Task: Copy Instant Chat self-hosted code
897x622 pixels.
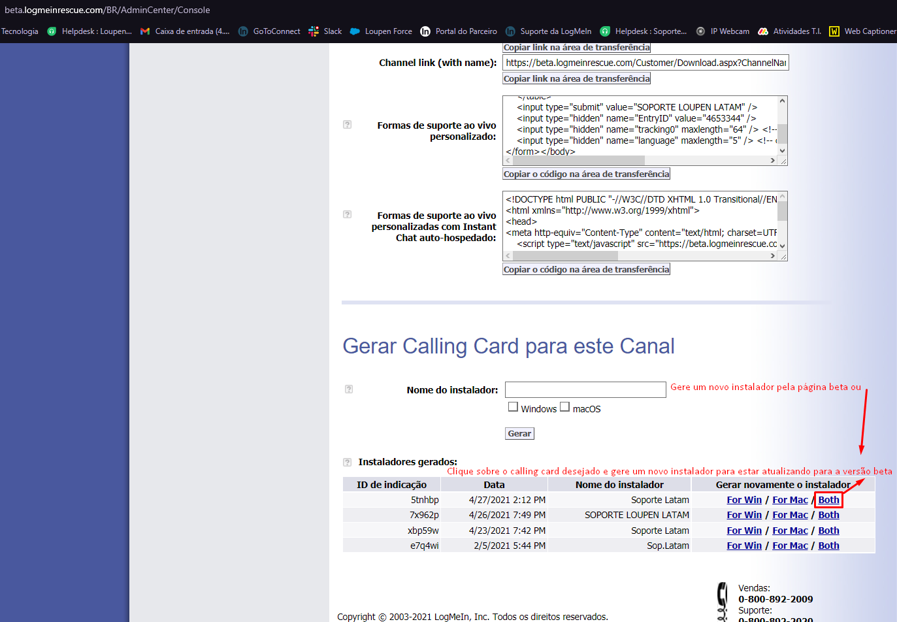Action: pos(586,270)
